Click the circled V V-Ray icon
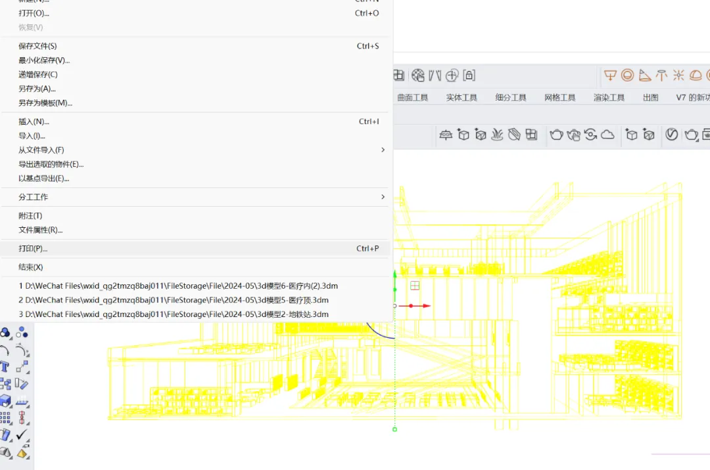This screenshot has width=710, height=470. [x=671, y=134]
